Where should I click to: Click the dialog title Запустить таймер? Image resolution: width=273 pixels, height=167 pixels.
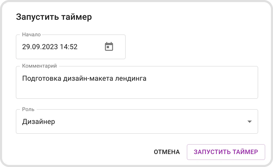[x=54, y=17]
